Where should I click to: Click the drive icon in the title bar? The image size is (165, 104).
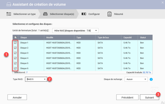9,4
